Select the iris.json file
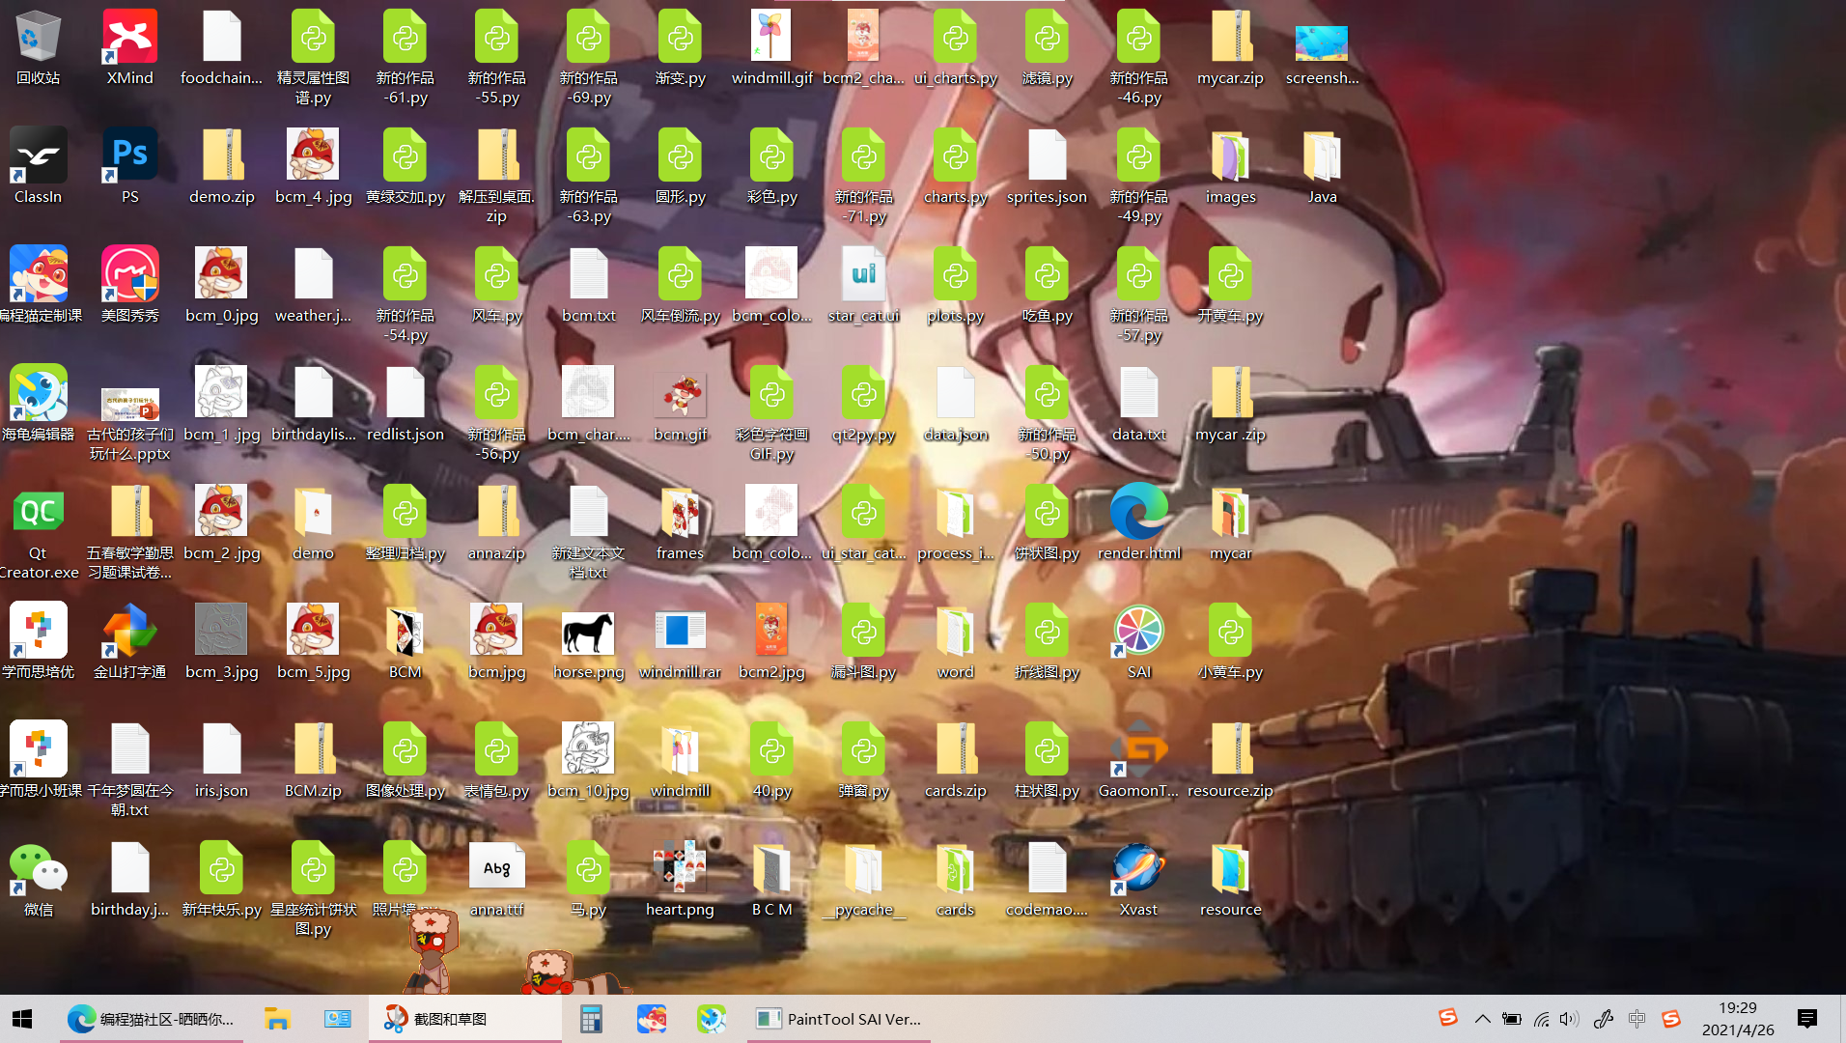 222,759
